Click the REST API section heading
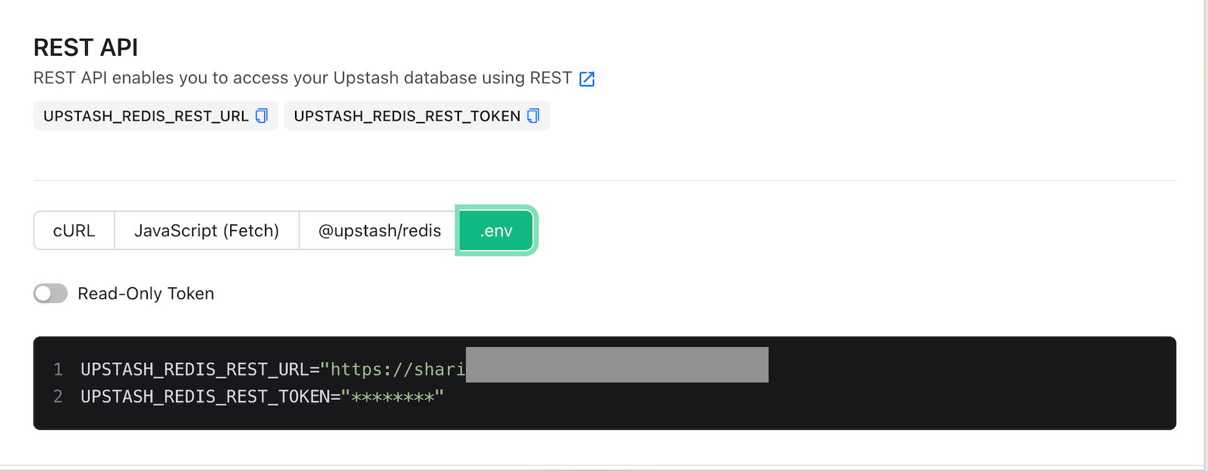1208x471 pixels. 86,47
